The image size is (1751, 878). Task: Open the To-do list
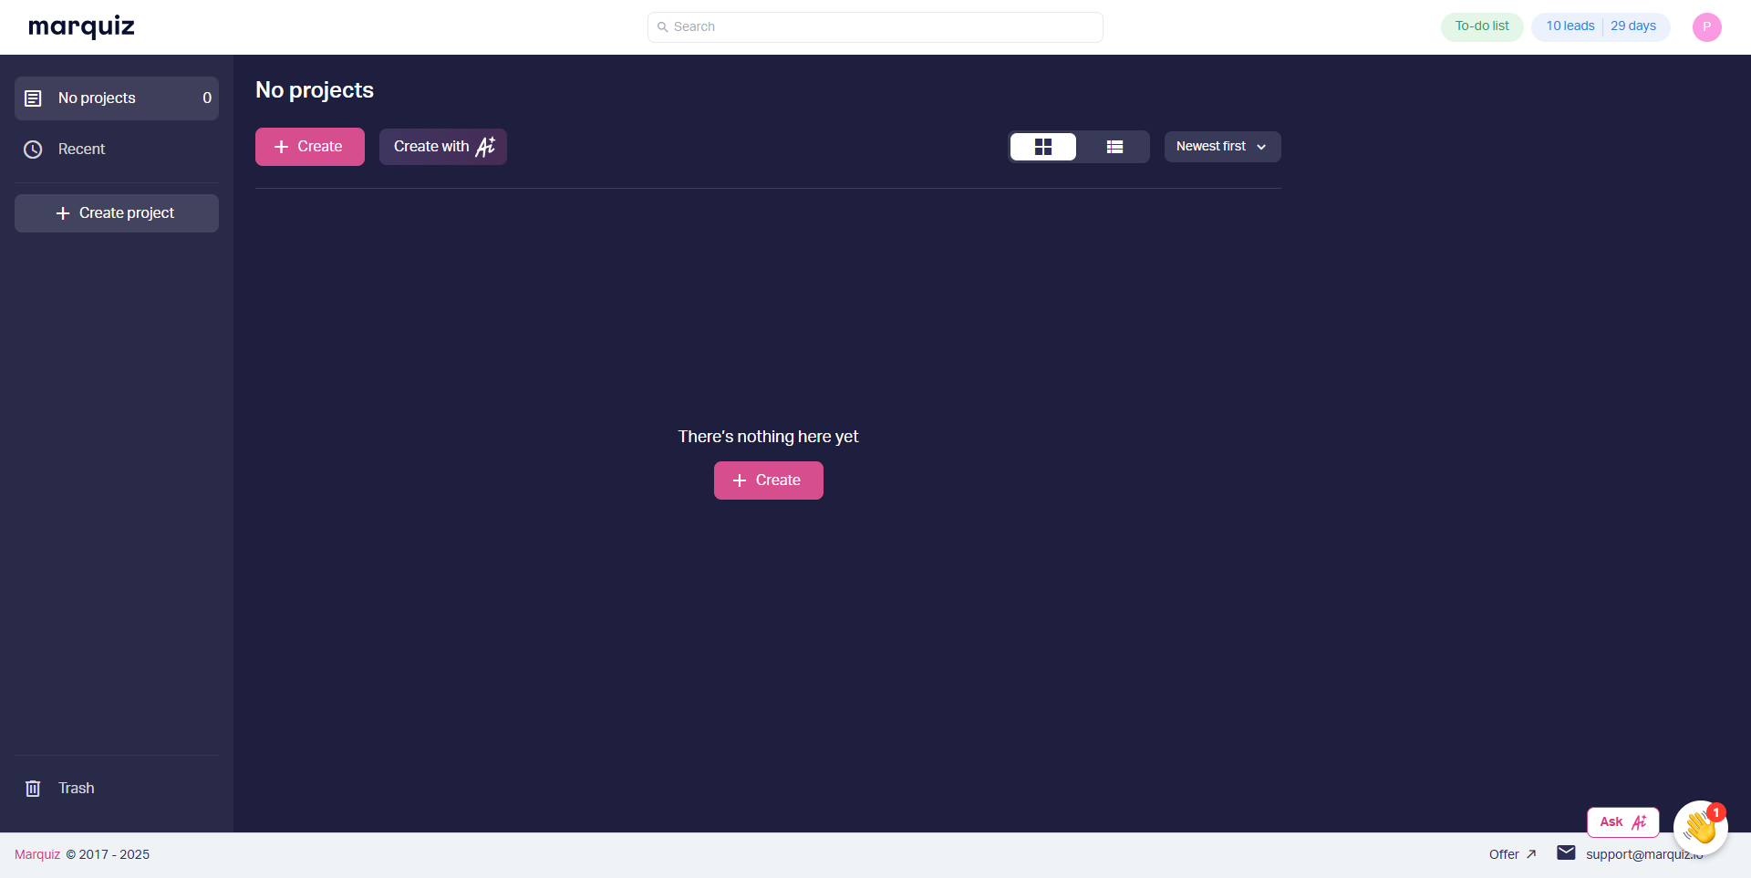click(x=1481, y=26)
